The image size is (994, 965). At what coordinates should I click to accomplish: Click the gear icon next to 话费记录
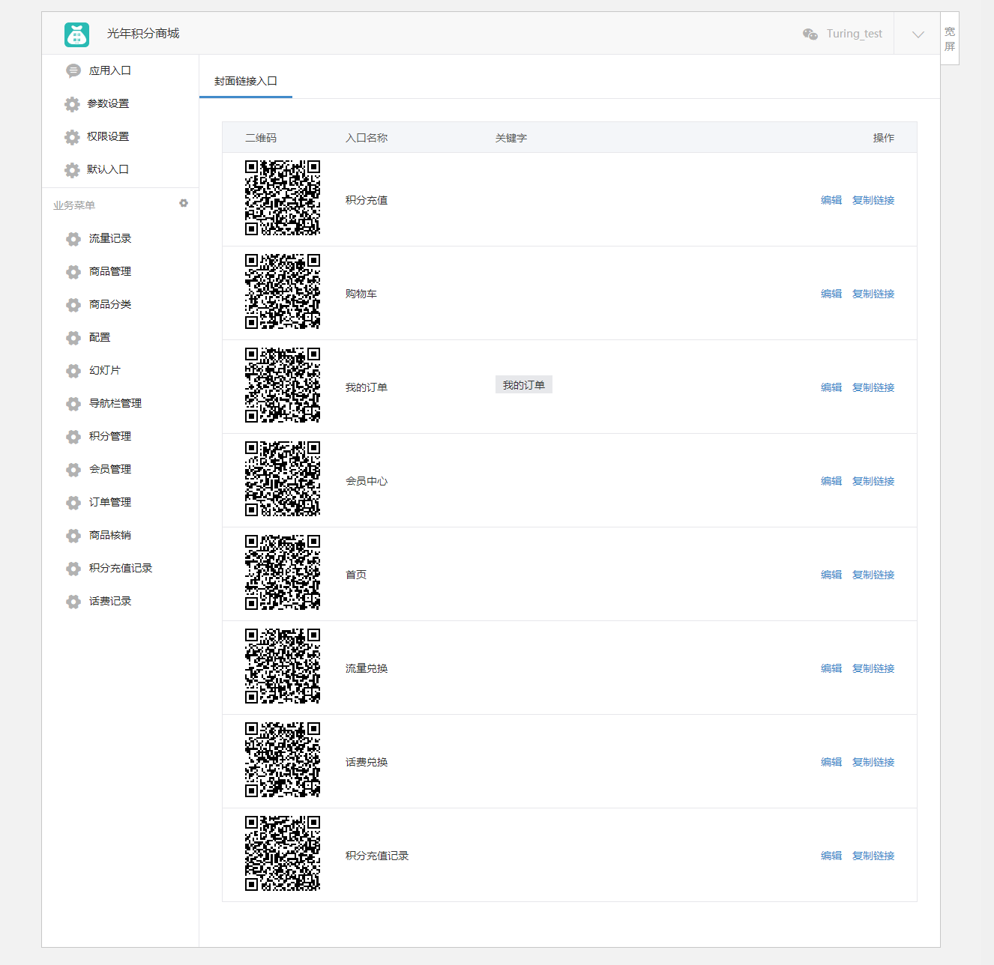pyautogui.click(x=73, y=602)
